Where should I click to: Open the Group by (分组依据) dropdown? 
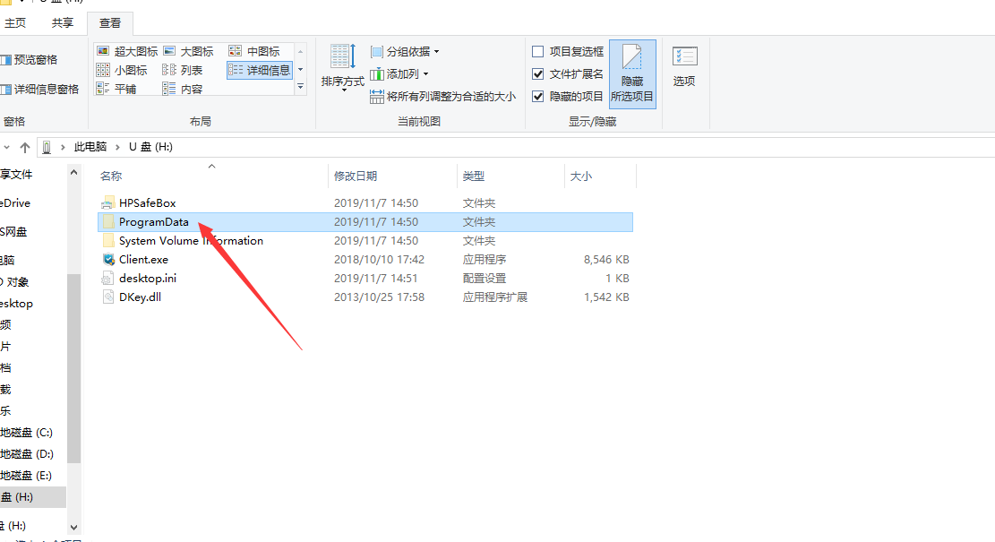pos(405,52)
